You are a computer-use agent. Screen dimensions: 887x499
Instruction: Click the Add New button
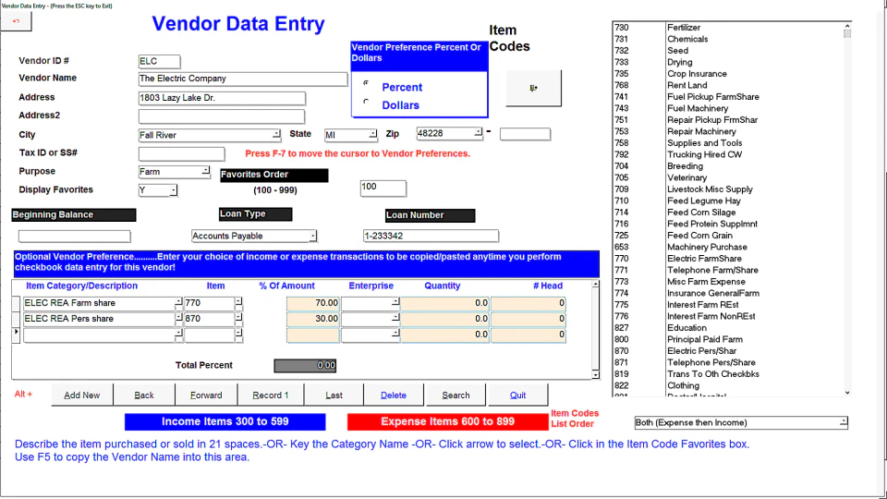(x=82, y=395)
